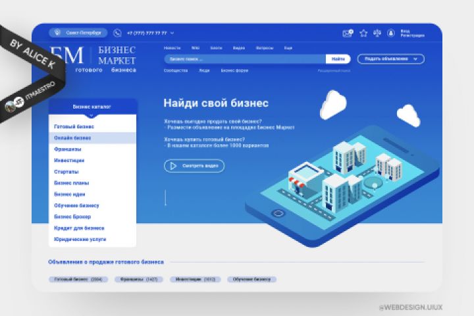Collapse the Бизнес каталог panel header

[x=92, y=107]
